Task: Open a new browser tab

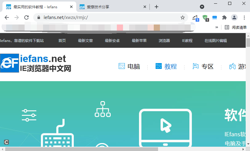Action: 157,7
